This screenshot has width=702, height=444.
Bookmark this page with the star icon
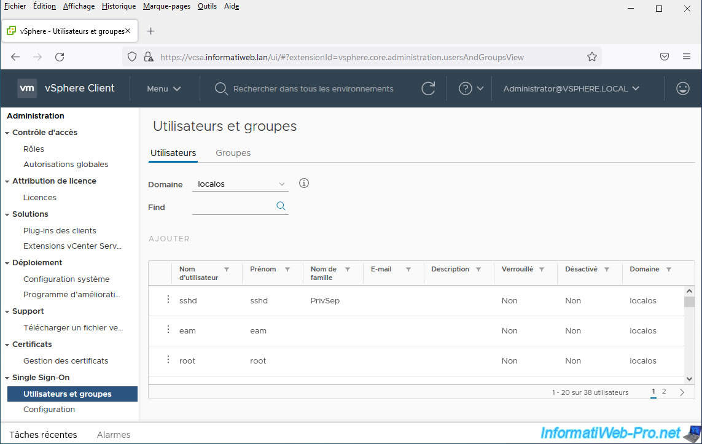point(592,57)
